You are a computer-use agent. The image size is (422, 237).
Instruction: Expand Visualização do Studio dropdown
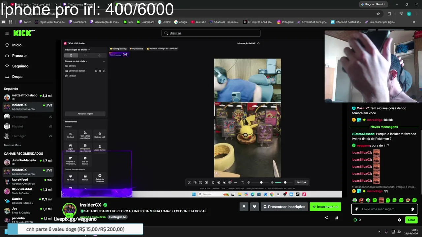point(77,50)
